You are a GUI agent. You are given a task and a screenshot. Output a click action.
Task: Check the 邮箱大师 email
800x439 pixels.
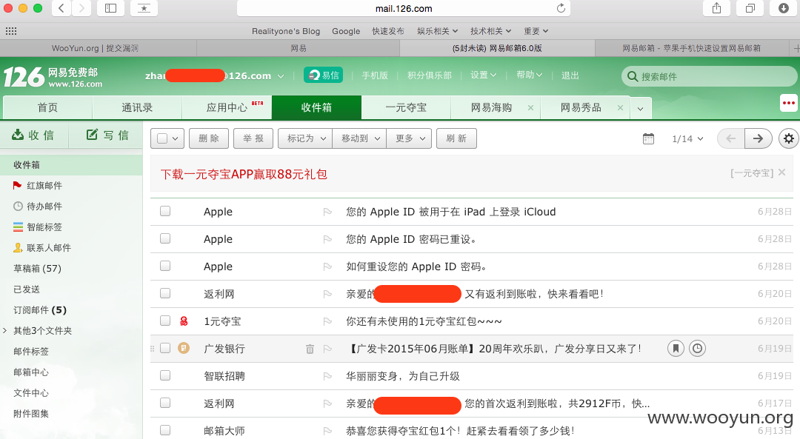point(164,430)
